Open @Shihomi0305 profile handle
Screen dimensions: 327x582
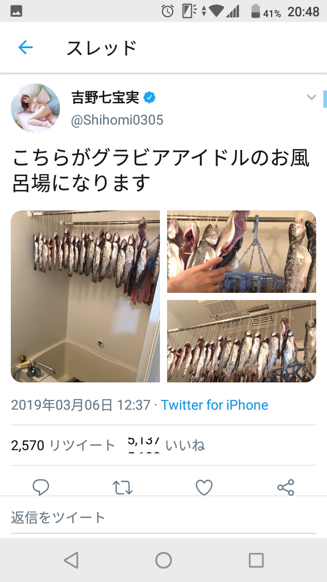(117, 120)
